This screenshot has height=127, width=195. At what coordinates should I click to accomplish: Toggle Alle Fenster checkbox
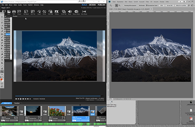(138, 6)
